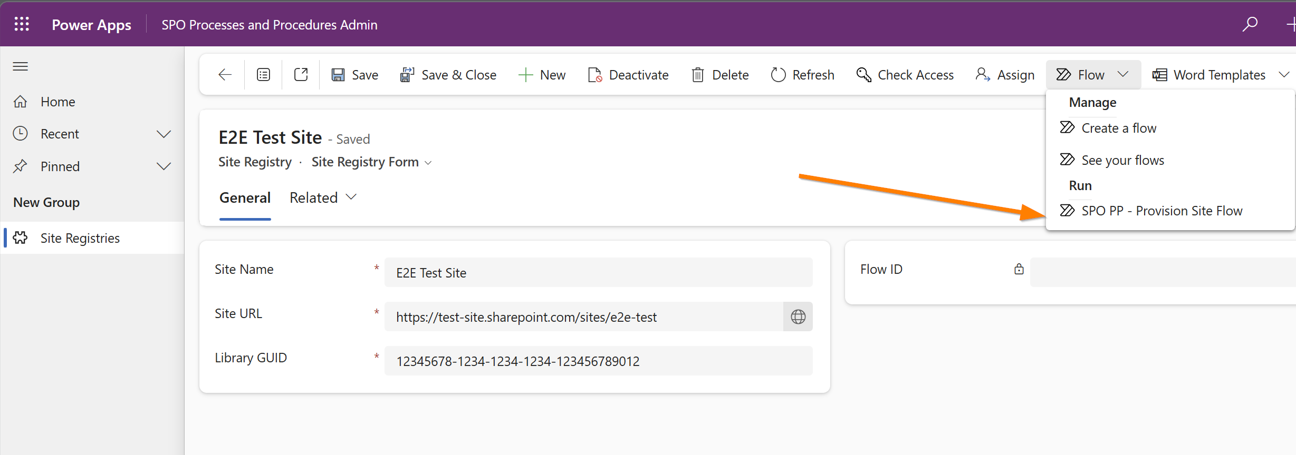Screen dimensions: 1296x455
Task: Expand the Recent chevron
Action: (164, 134)
